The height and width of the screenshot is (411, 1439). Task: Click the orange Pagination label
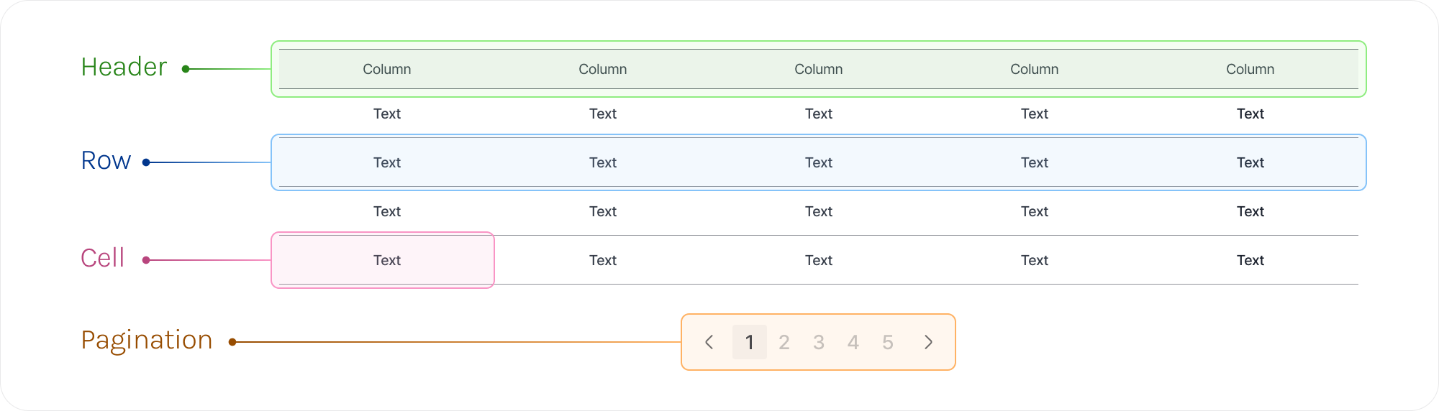147,340
